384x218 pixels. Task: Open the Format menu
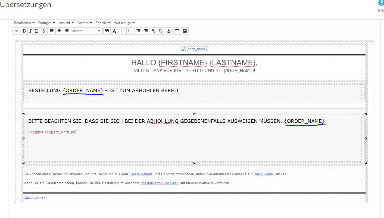point(85,23)
